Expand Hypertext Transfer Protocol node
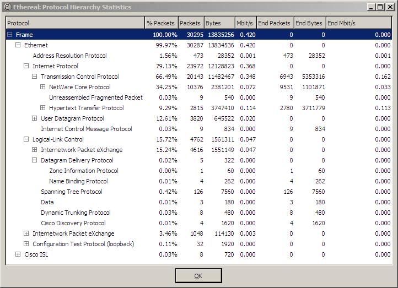 43,108
